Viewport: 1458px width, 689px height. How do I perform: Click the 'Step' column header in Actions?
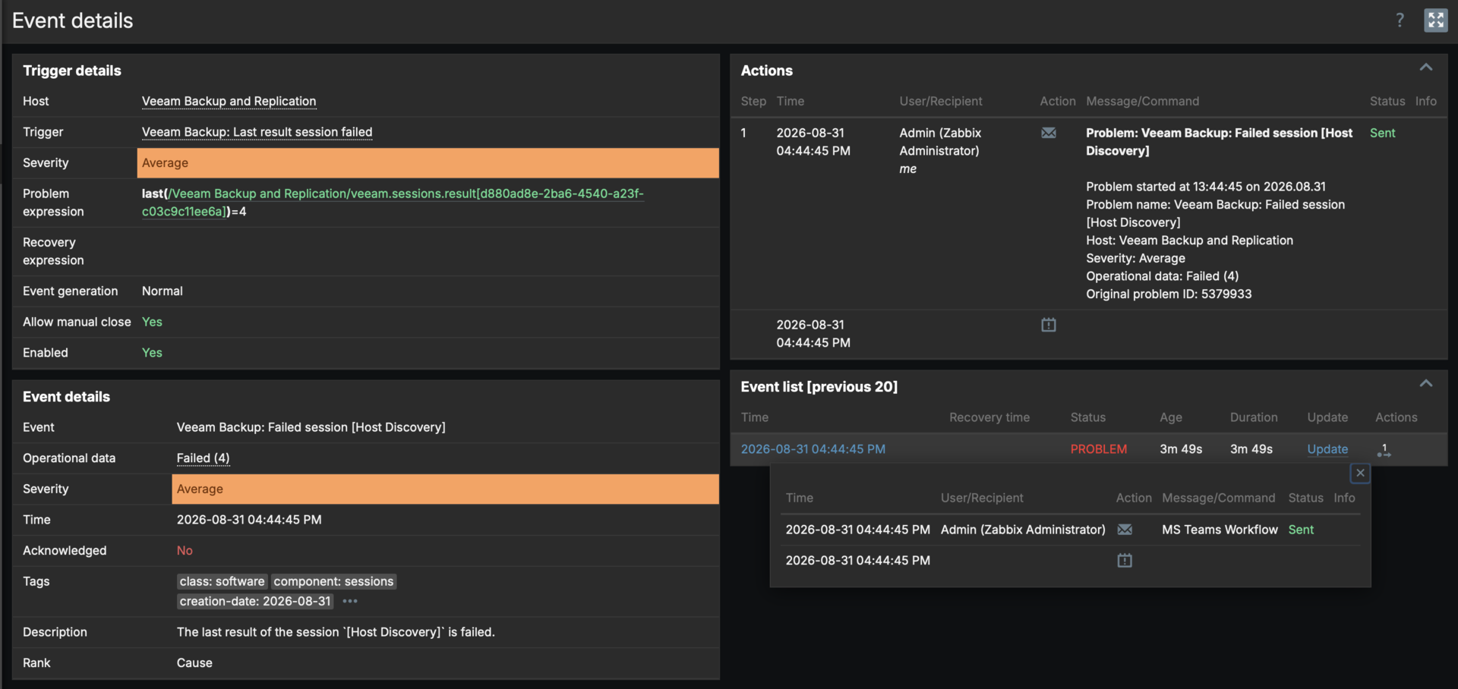click(753, 101)
